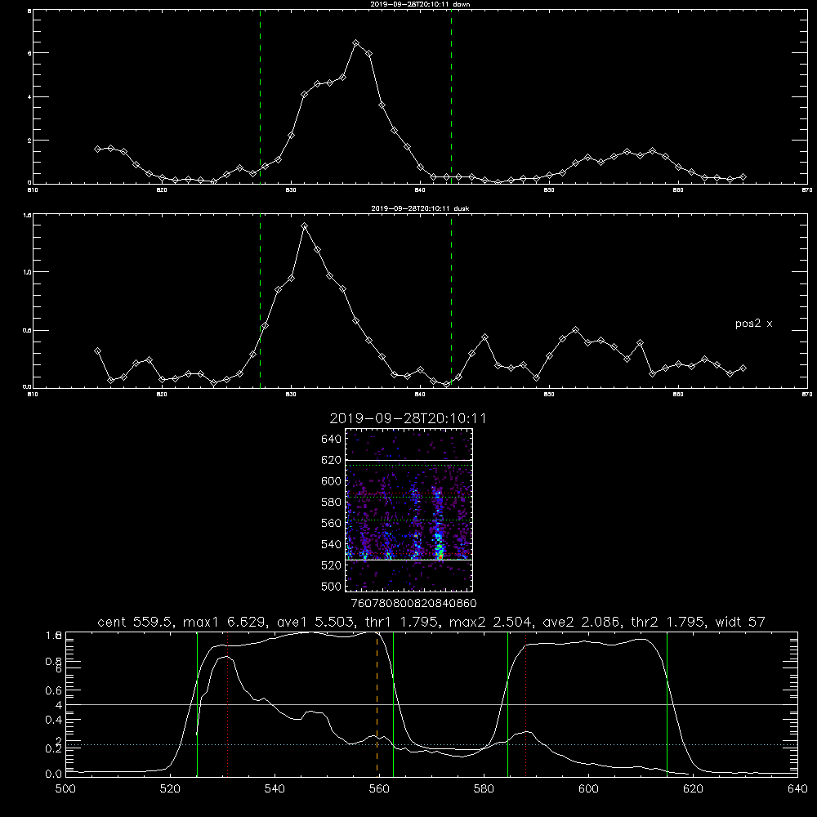Click the green vertical line near 585 in bottom plot
This screenshot has height=817, width=817.
[507, 703]
